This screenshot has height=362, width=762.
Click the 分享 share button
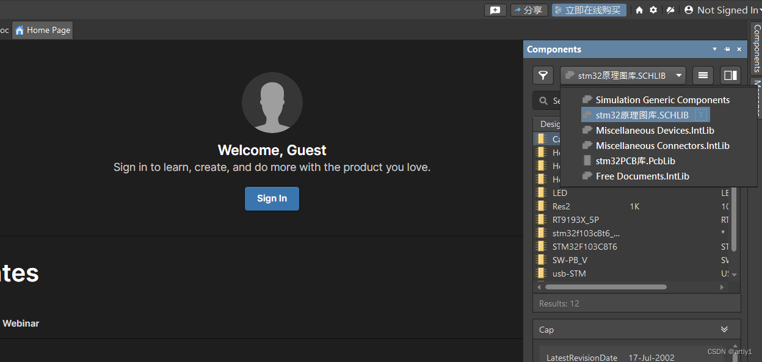528,10
